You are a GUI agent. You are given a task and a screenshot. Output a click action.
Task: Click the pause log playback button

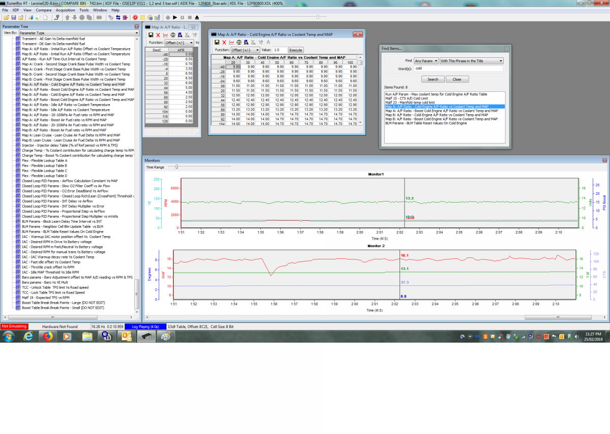click(x=182, y=17)
